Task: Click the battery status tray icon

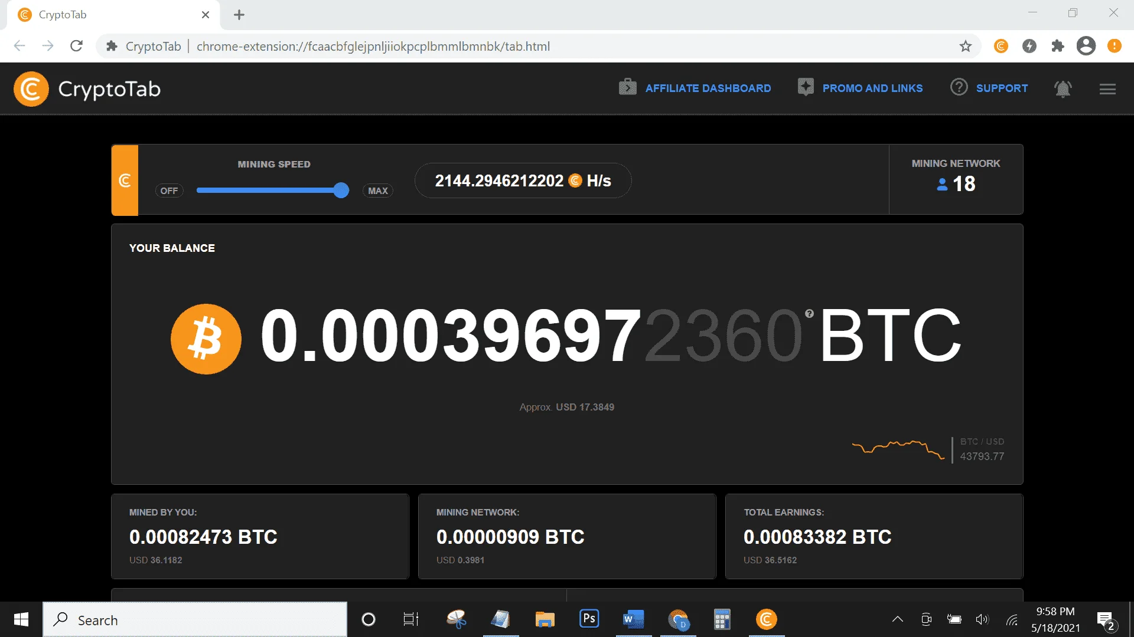Action: [954, 619]
